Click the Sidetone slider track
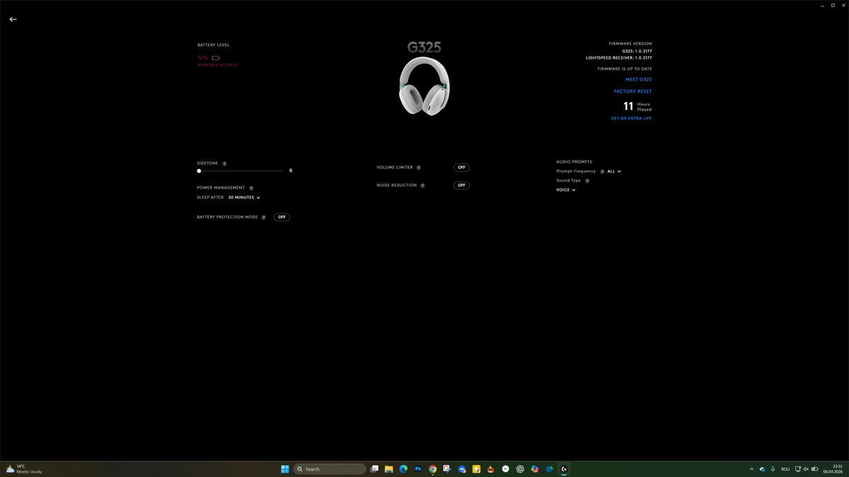This screenshot has width=849, height=477. [241, 171]
